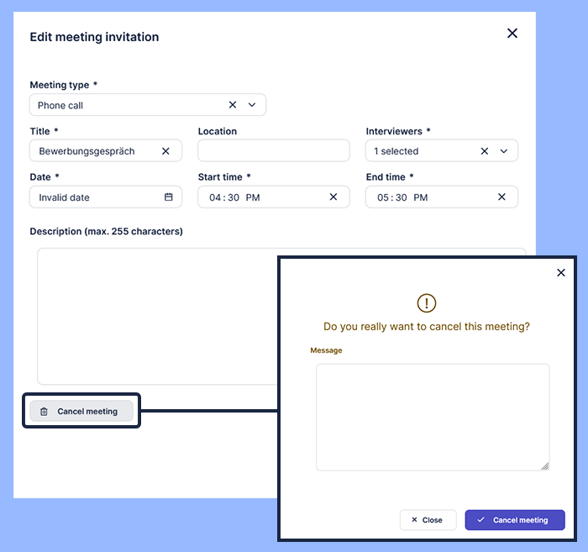
Task: Open the Date calendar picker
Action: 168,197
